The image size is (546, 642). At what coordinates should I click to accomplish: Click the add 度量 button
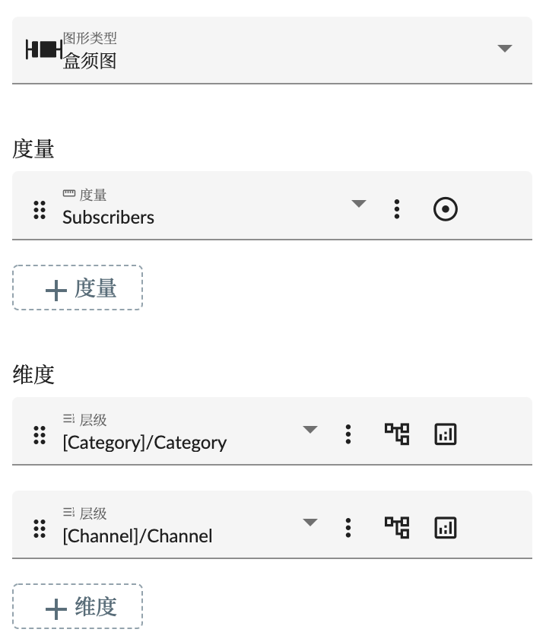[78, 288]
